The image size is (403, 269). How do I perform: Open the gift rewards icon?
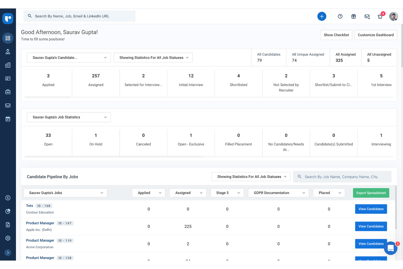[353, 16]
